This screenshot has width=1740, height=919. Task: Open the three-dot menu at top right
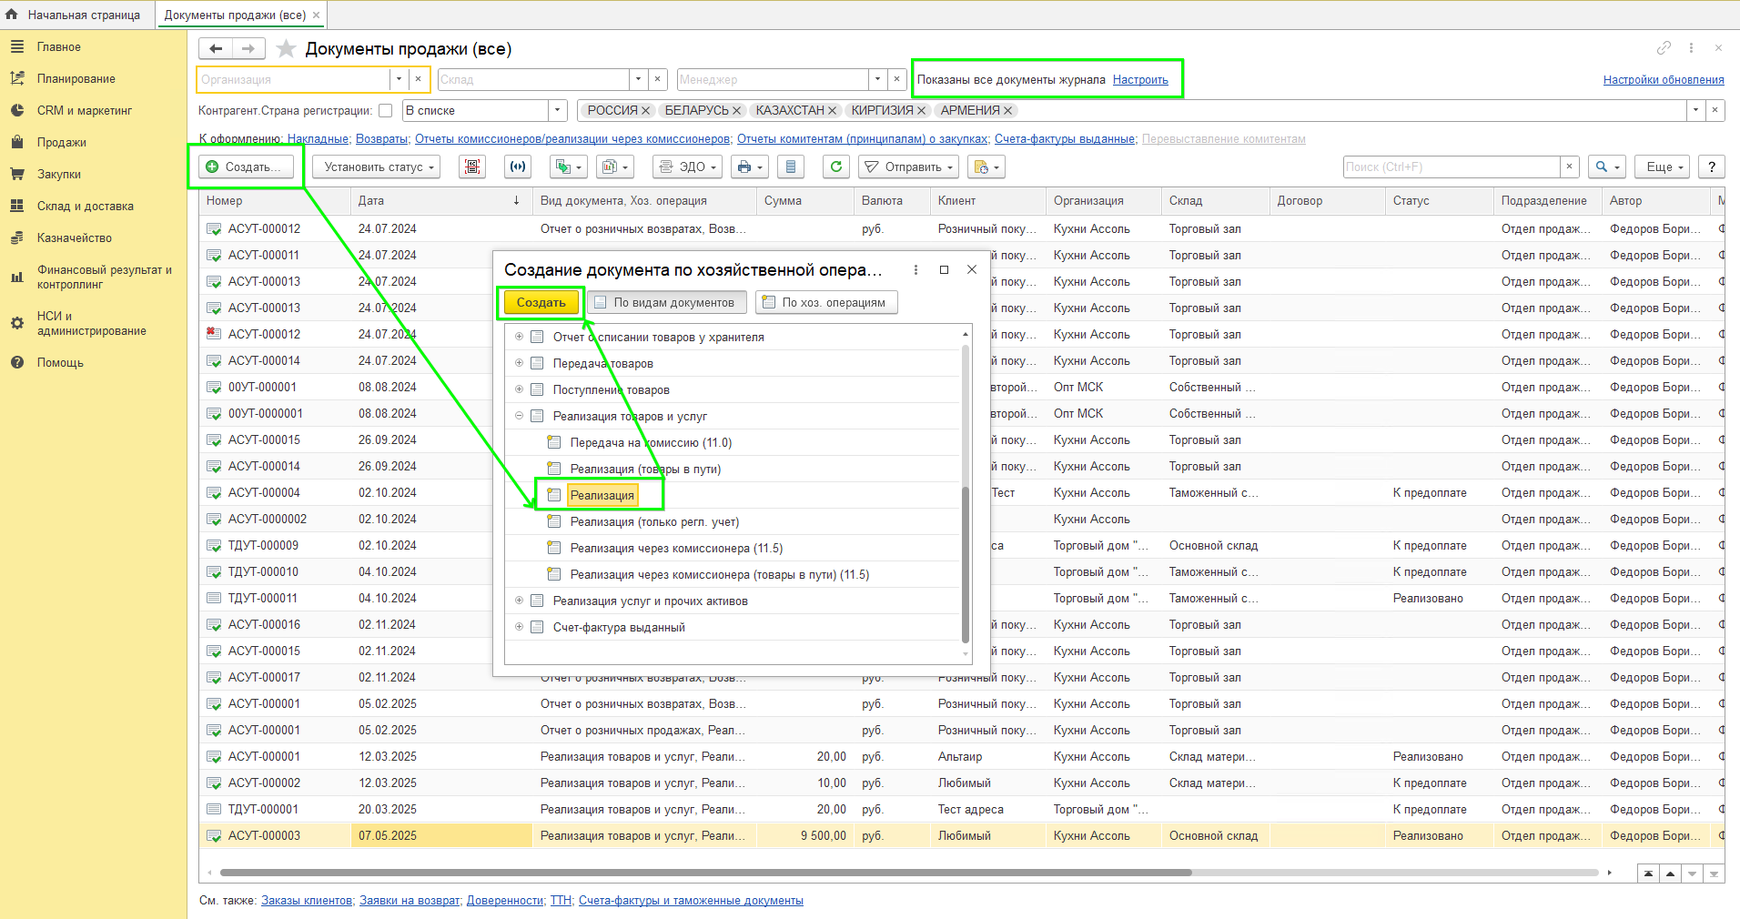click(x=1691, y=48)
